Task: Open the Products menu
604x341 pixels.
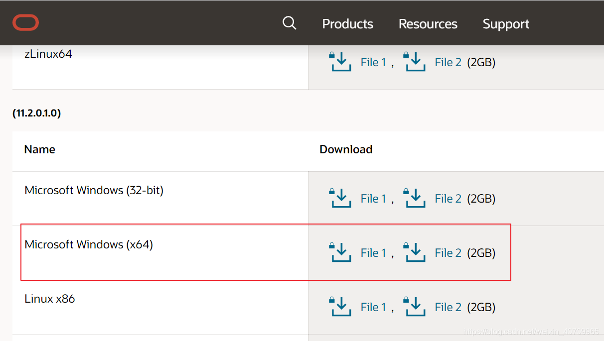Action: [x=348, y=24]
